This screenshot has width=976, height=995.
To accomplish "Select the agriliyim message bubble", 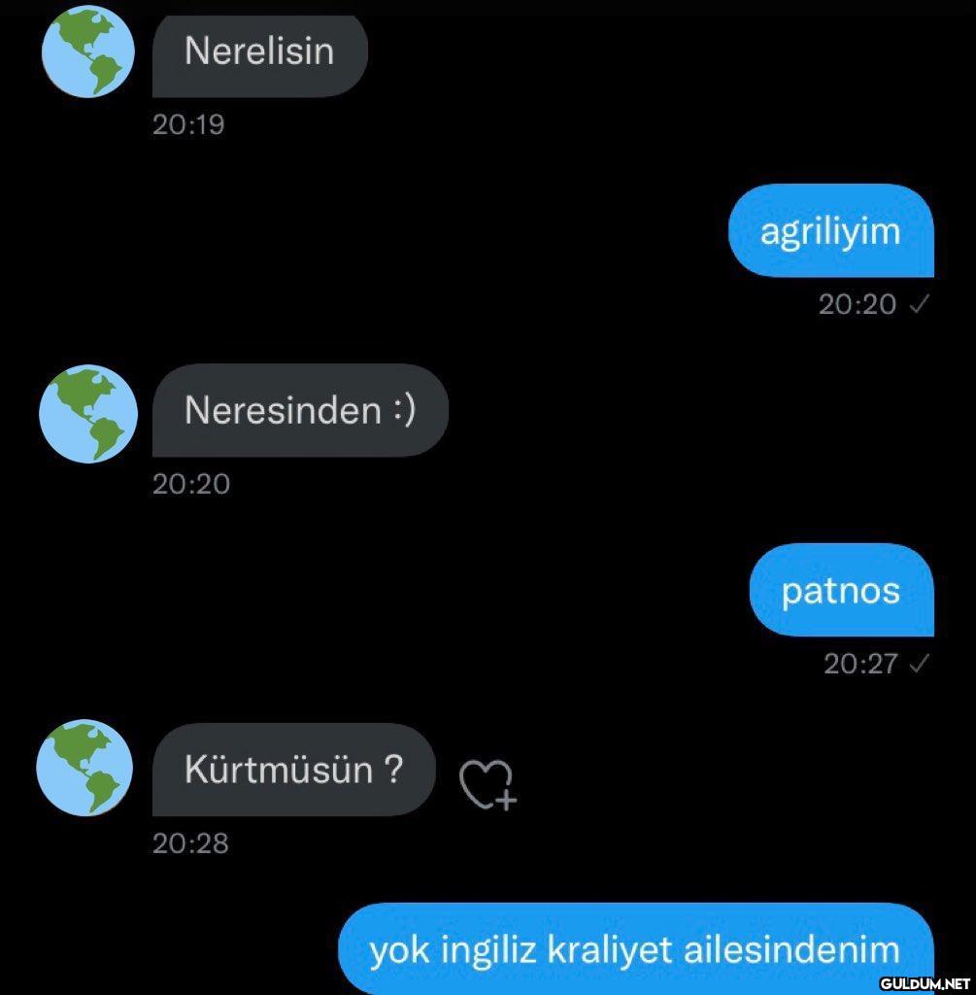I will [x=830, y=230].
